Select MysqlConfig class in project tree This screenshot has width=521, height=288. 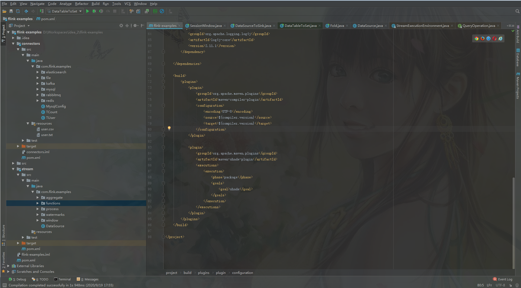click(56, 106)
